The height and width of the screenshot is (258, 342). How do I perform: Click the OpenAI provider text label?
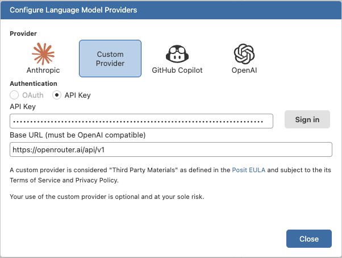[x=244, y=70]
